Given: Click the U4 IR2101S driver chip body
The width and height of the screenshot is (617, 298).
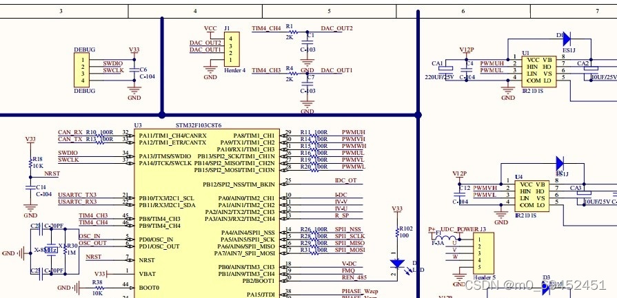Looking at the screenshot, I should [x=532, y=195].
